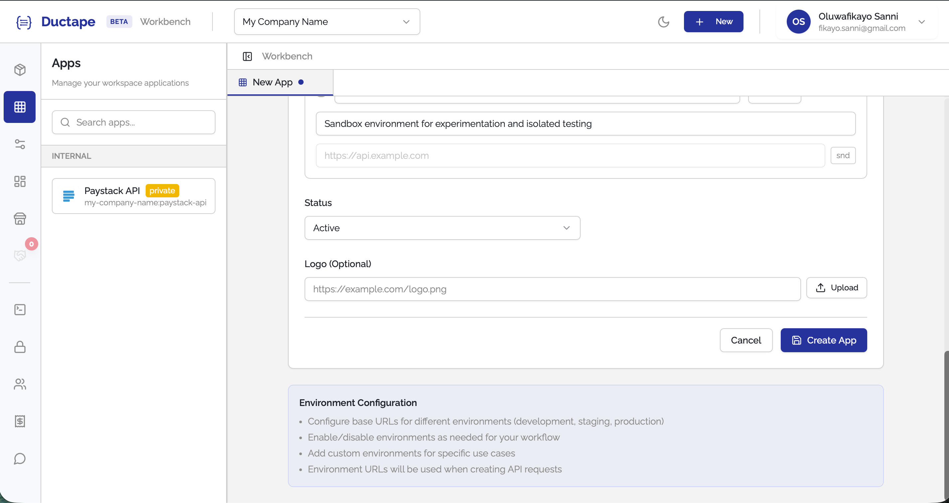Open the Marketplace storefront icon in sidebar
949x503 pixels.
[x=20, y=219]
